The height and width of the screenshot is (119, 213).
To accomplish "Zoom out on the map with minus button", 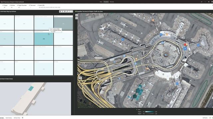I will pyautogui.click(x=77, y=18).
